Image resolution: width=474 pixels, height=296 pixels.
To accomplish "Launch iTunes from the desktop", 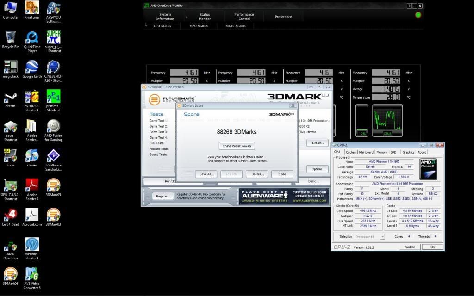I will 32,158.
